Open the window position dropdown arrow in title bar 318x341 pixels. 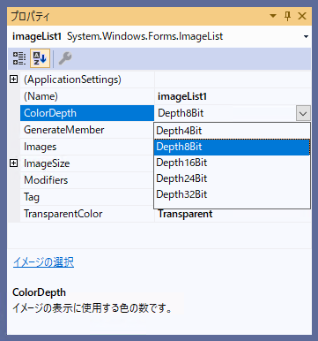(273, 16)
